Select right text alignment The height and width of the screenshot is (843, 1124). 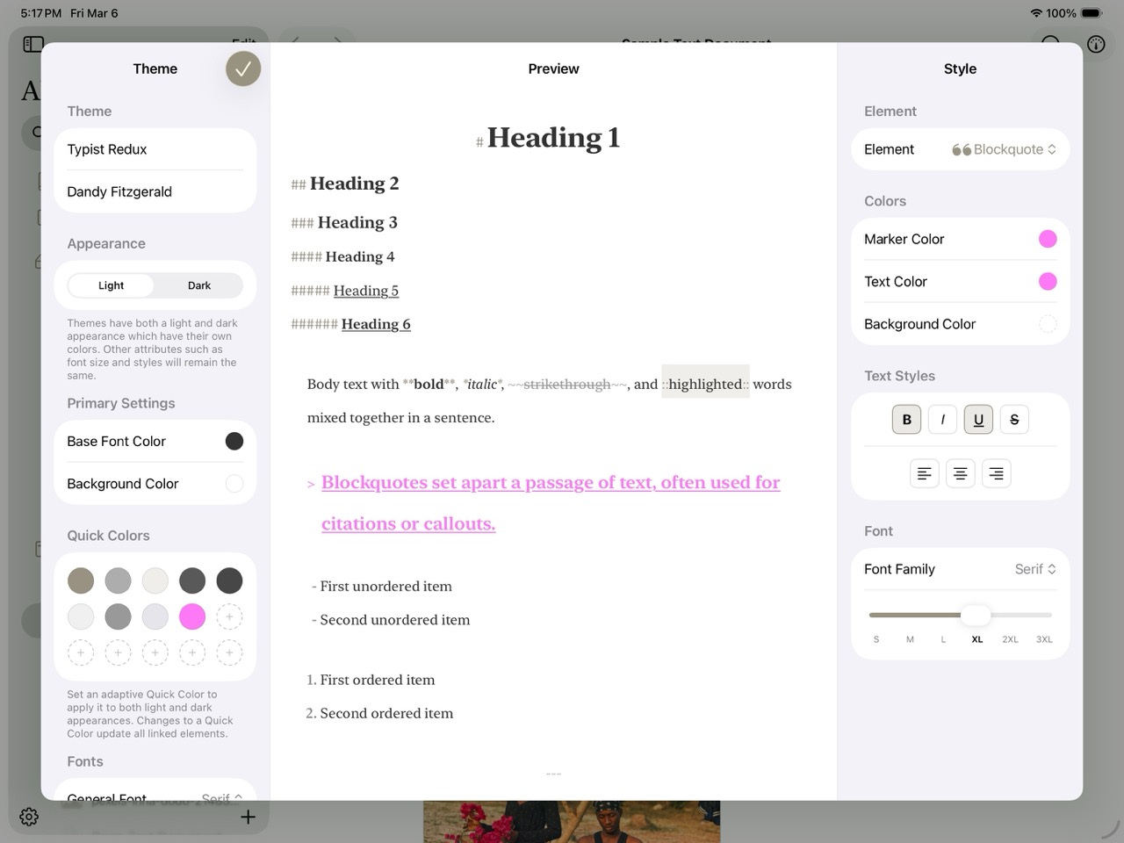(x=996, y=472)
